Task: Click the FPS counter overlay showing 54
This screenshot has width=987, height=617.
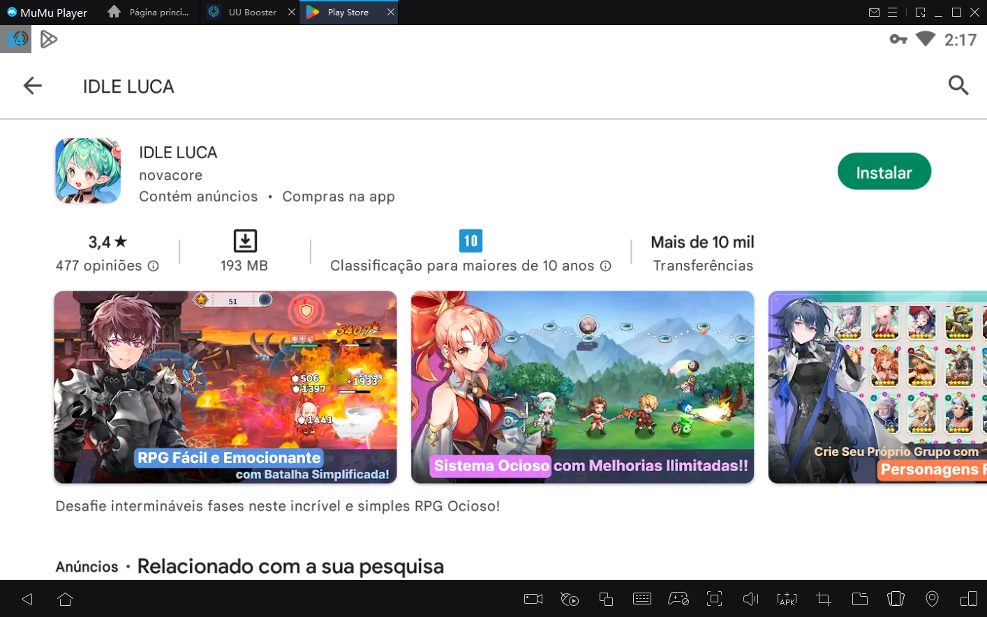Action: (15, 39)
